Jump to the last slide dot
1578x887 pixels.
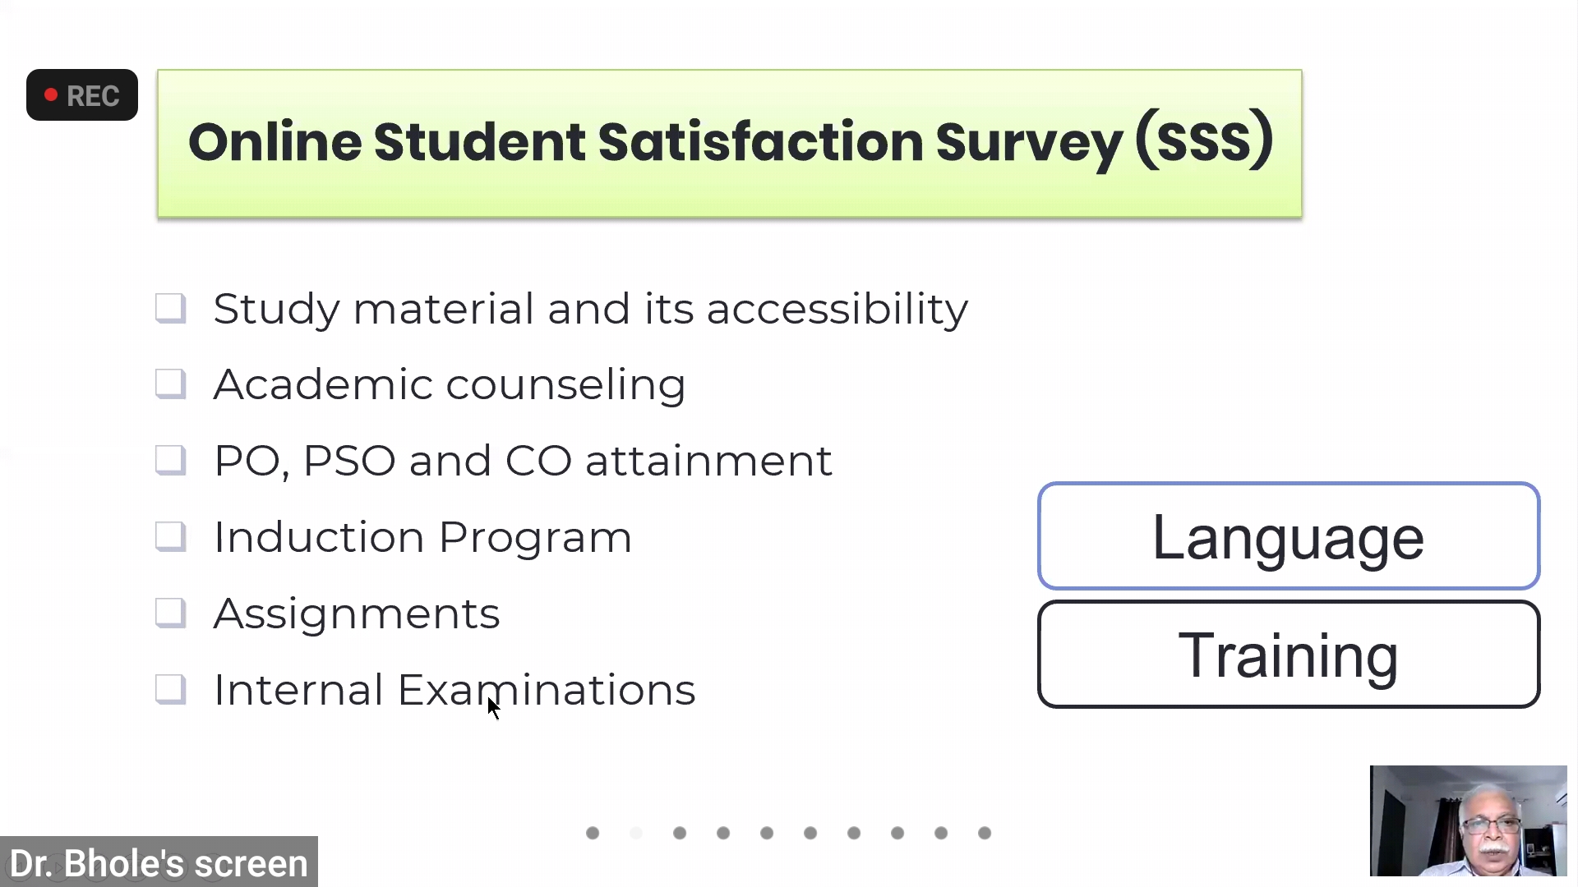[985, 834]
